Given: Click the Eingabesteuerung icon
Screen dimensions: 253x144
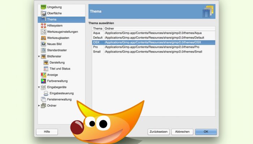Looking at the screenshot, I should (46, 93).
